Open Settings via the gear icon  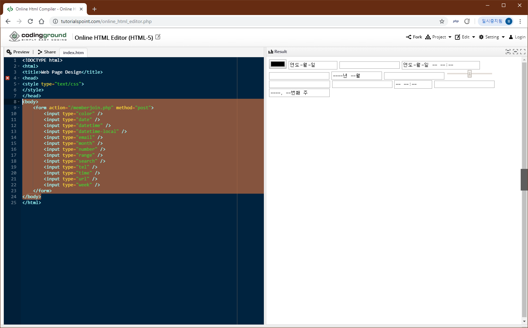[481, 37]
